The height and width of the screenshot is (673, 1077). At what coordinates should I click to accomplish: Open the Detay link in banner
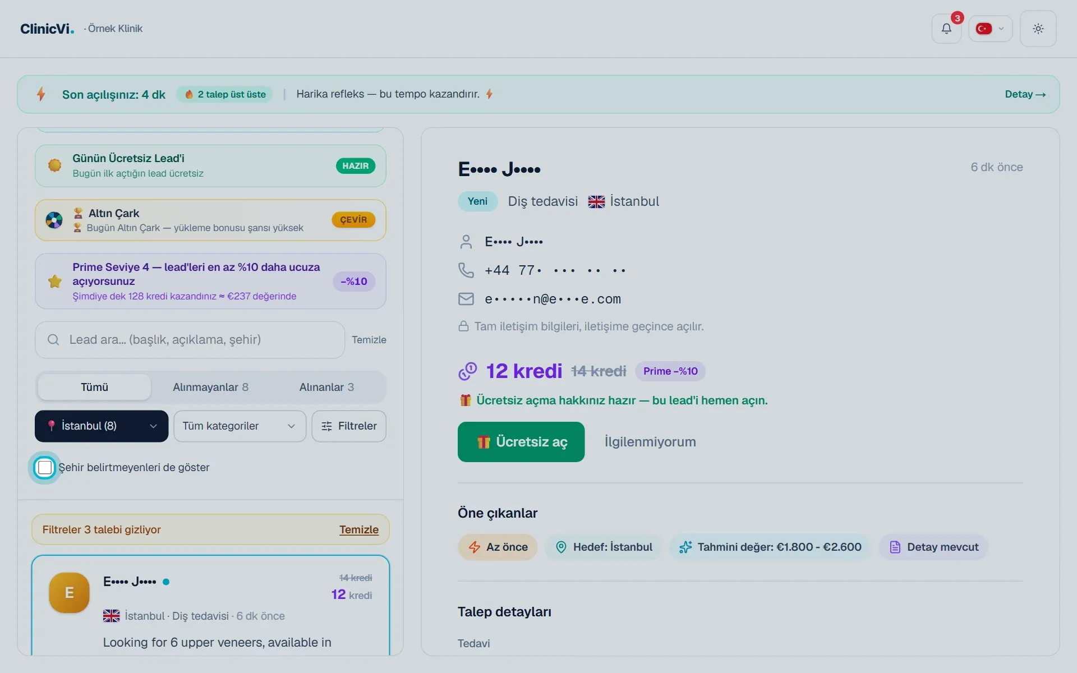pyautogui.click(x=1025, y=94)
